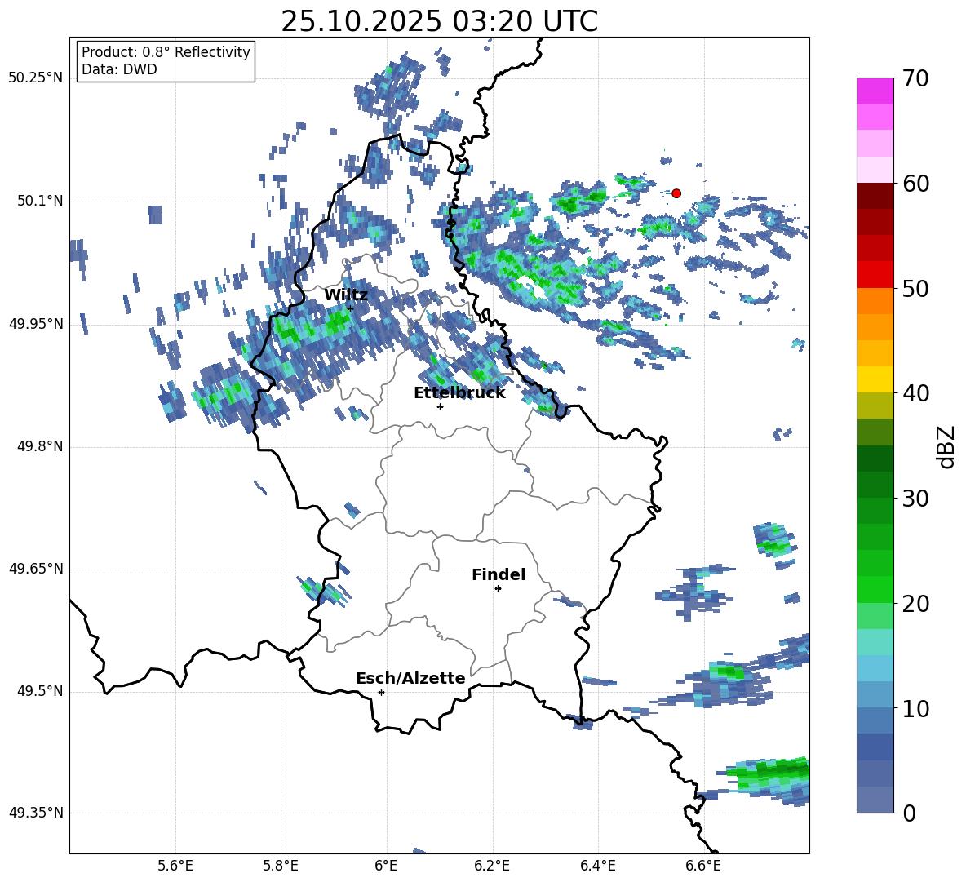Click the 40 value on colorbar

[916, 393]
